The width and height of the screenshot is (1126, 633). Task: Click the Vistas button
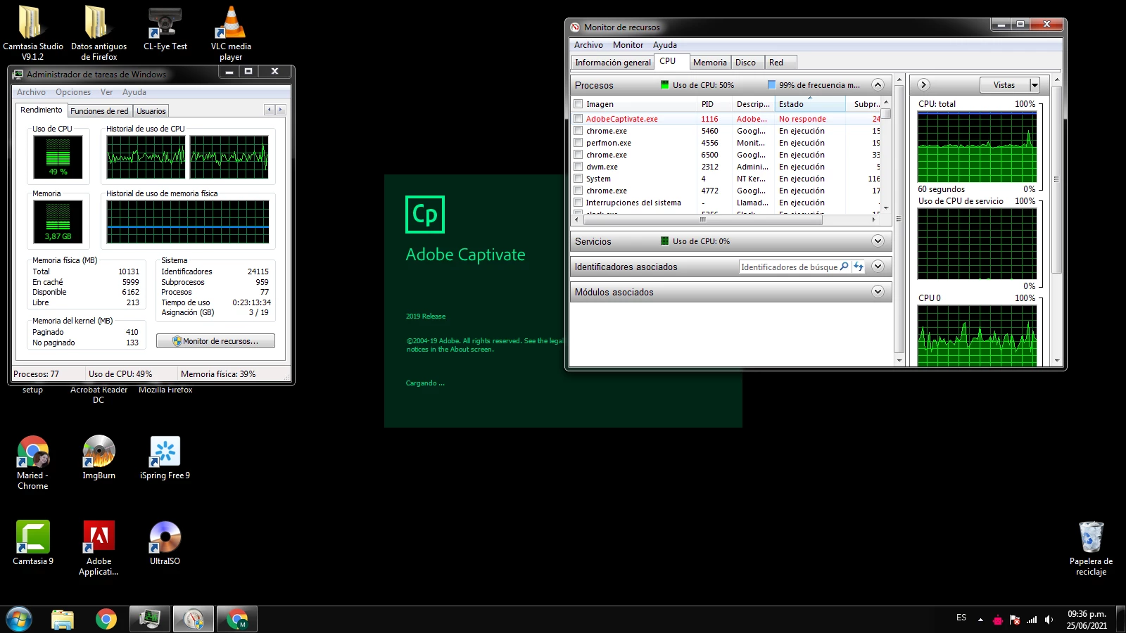click(x=1004, y=85)
